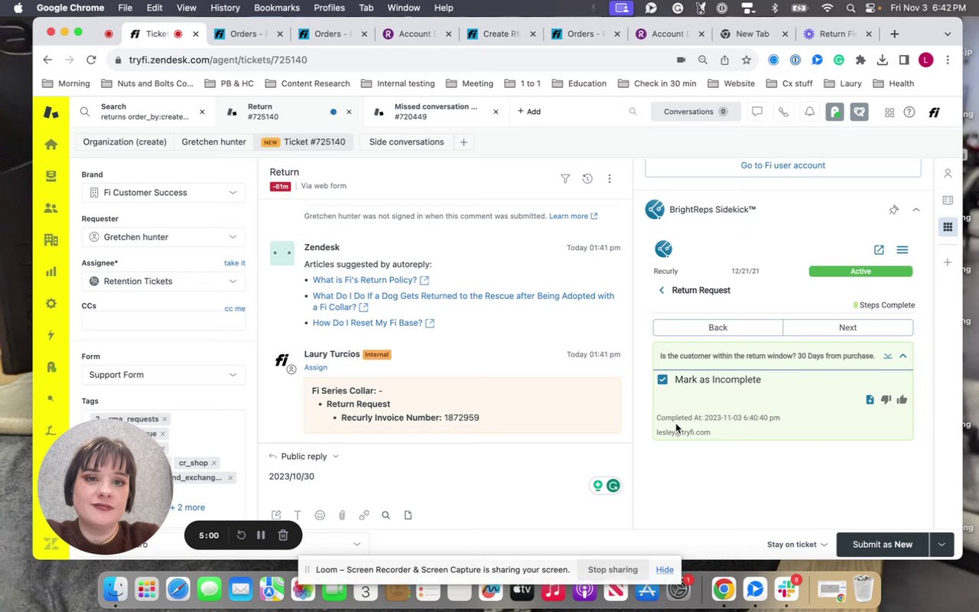The width and height of the screenshot is (979, 612).
Task: Open Finder from the Dock
Action: tap(115, 590)
